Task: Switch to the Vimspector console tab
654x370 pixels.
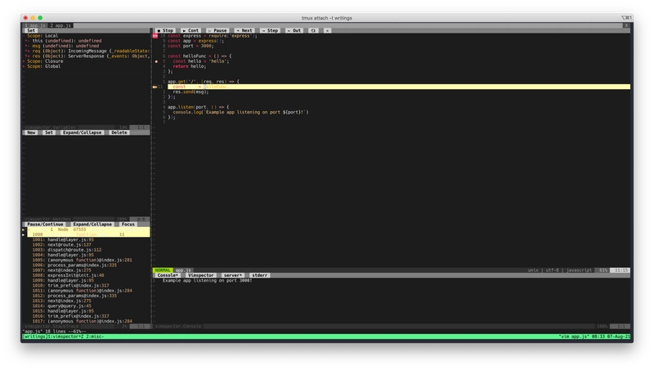Action: point(200,275)
